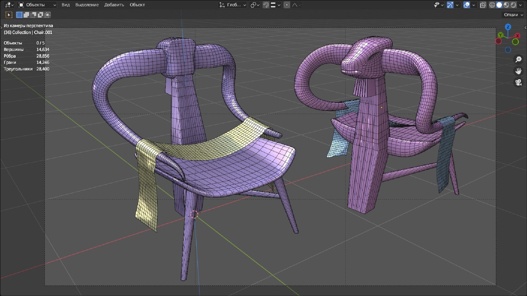This screenshot has width=527, height=296.
Task: Choose the set new selection mode
Action: click(19, 15)
